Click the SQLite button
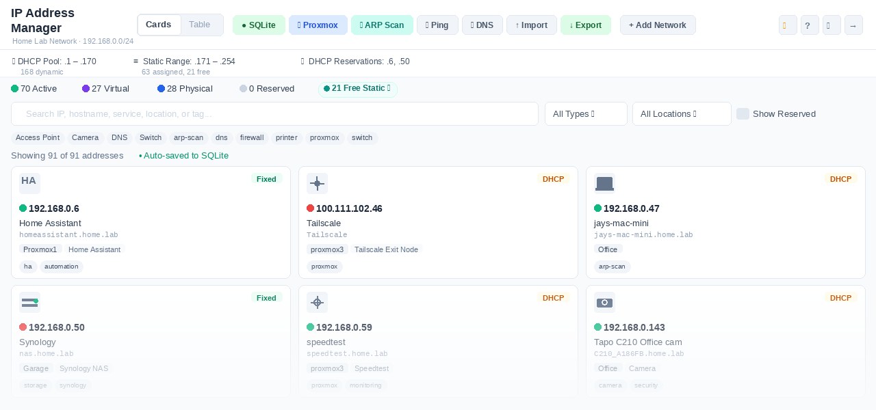The width and height of the screenshot is (876, 410). tap(259, 25)
